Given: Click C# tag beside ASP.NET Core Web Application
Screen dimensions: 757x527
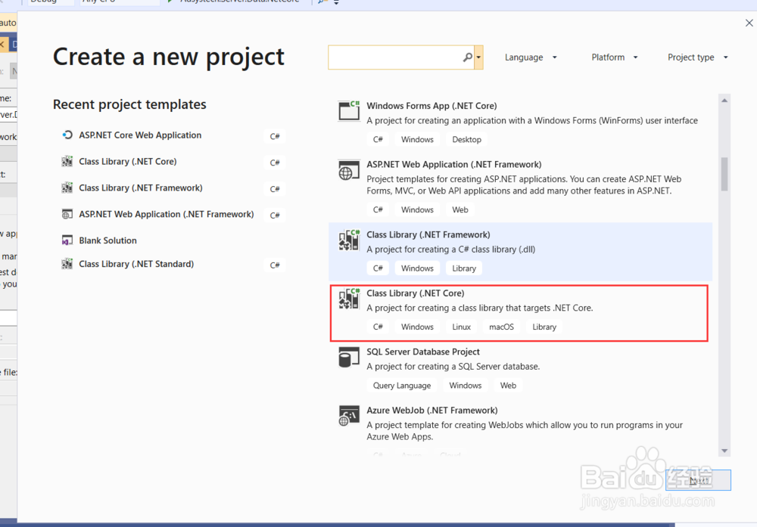Looking at the screenshot, I should coord(275,136).
